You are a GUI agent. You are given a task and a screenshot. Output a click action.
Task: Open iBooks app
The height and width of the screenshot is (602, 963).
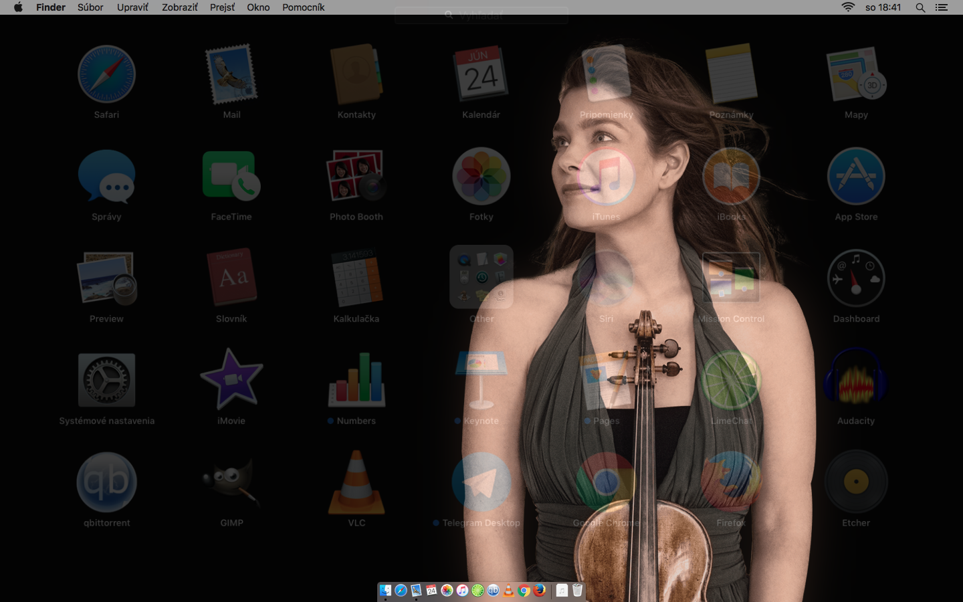731,177
